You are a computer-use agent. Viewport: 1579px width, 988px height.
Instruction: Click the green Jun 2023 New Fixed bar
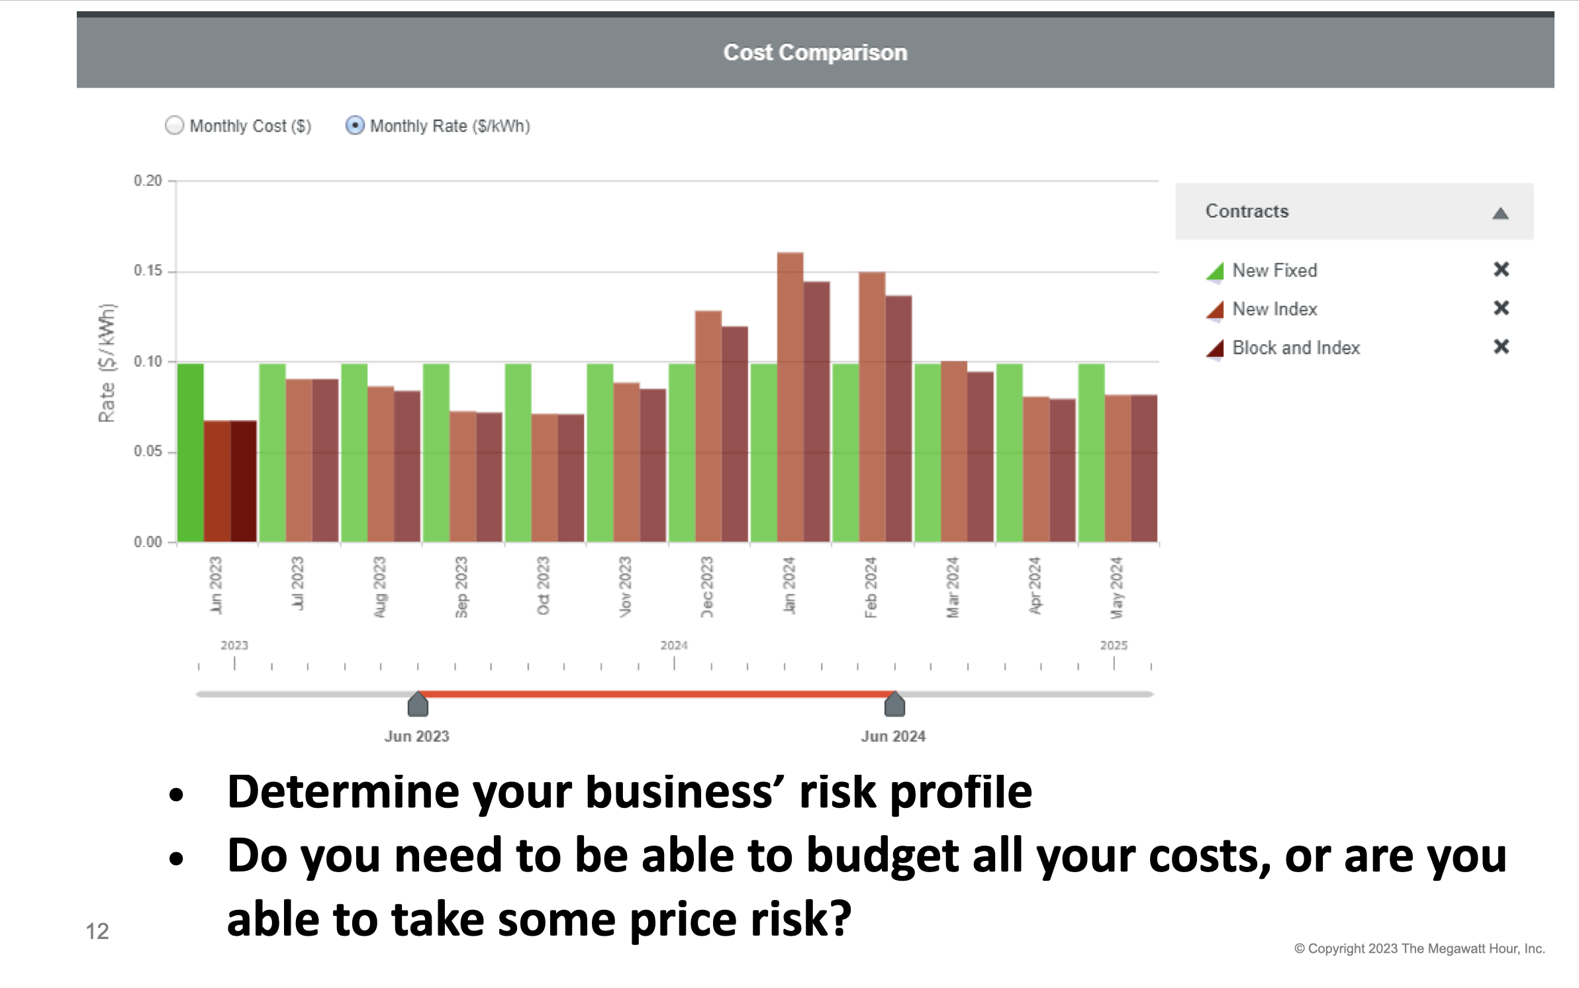(x=191, y=453)
